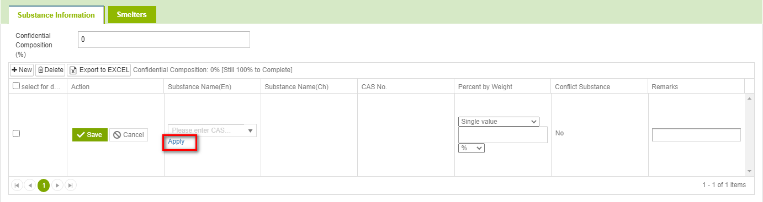Viewport: 763px width, 202px height.
Task: Click the New plus icon button
Action: [22, 70]
